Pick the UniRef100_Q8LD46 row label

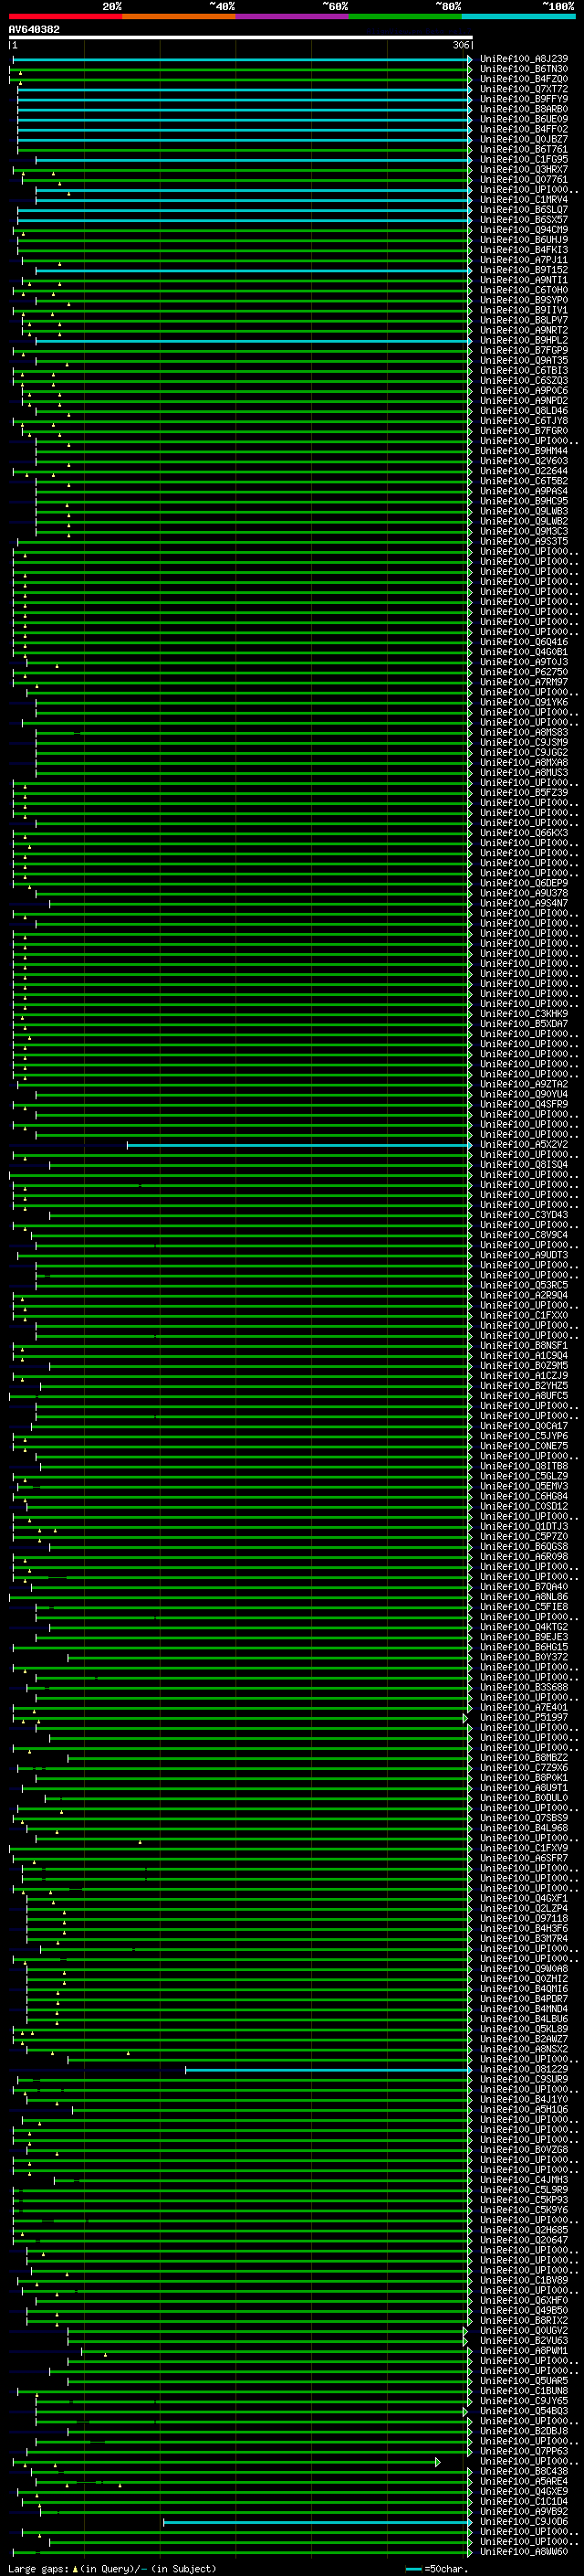pos(524,411)
